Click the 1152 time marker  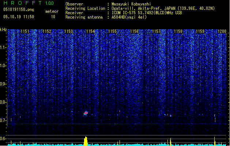[x=47, y=31]
